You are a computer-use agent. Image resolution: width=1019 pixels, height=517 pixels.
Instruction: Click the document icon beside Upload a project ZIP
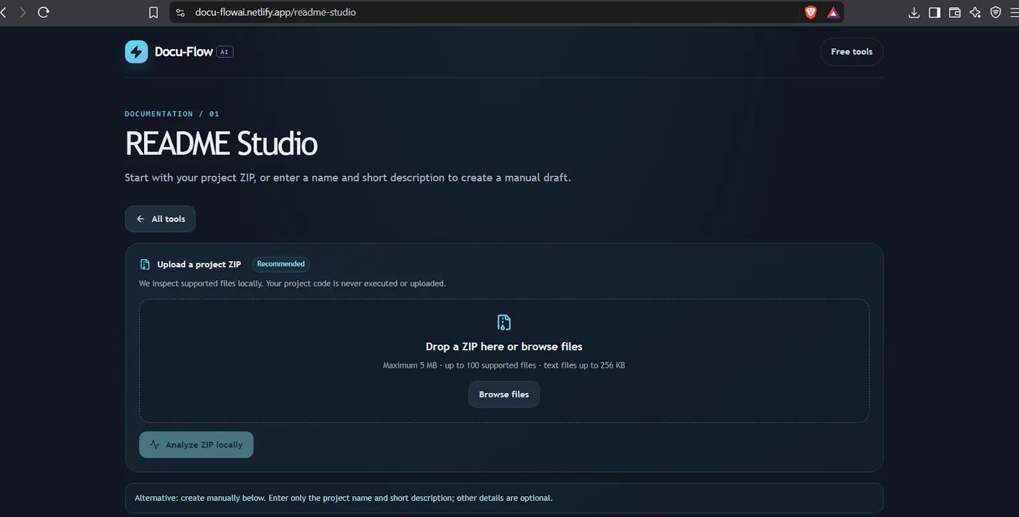coord(145,264)
